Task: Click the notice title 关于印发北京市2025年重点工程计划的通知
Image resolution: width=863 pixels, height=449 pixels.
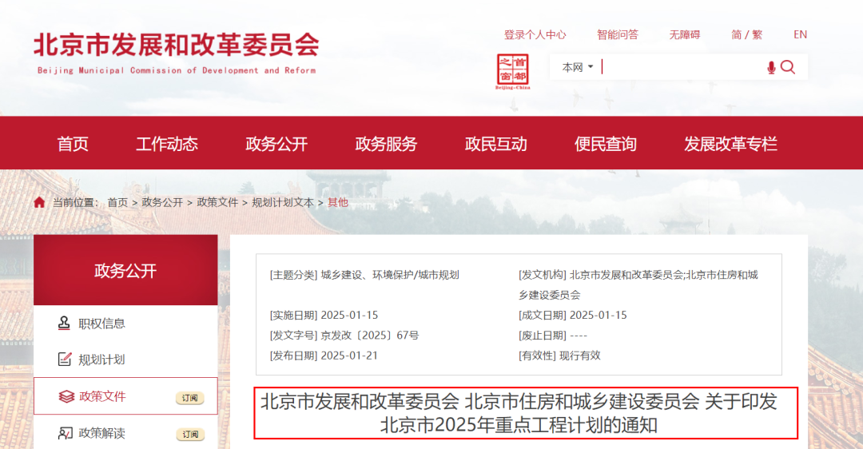Action: click(526, 413)
